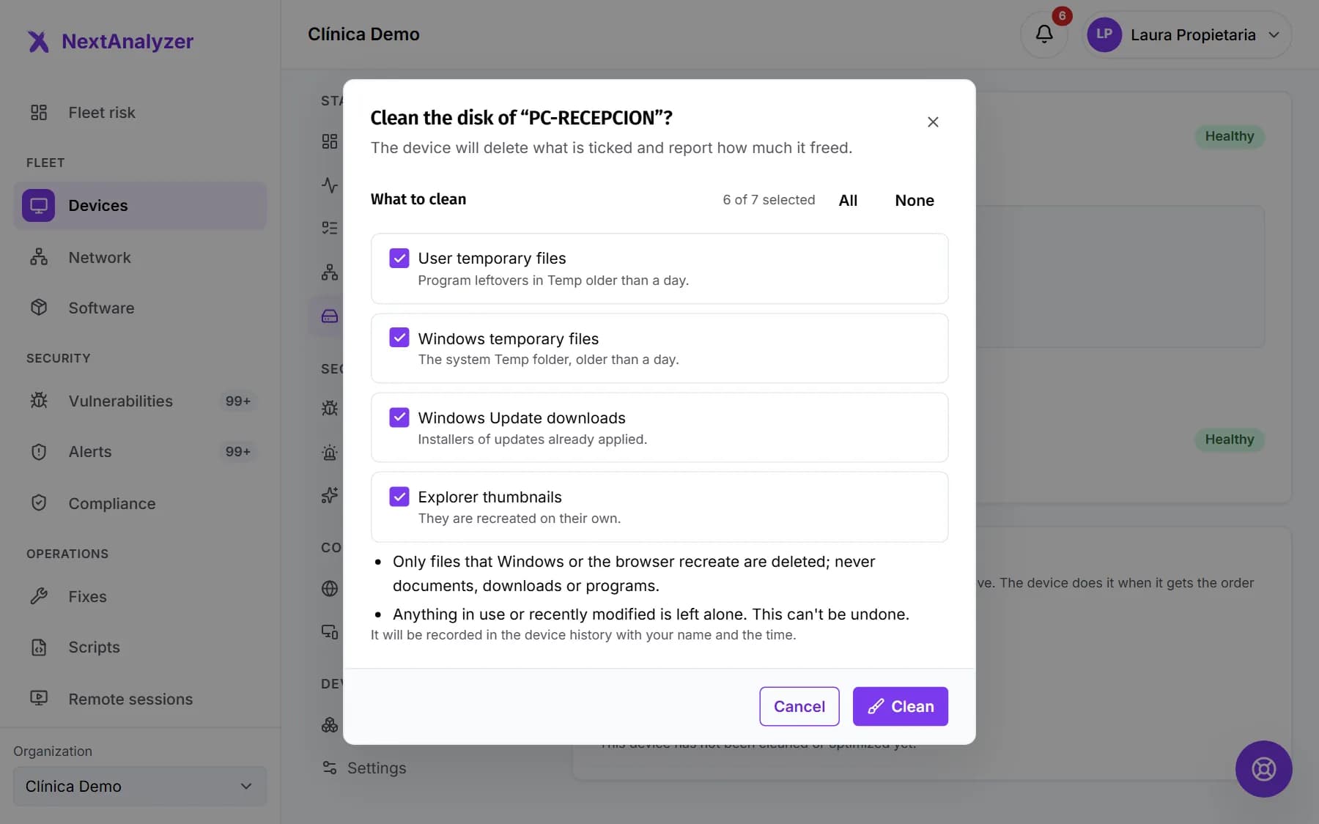Click the Alerts 99+ count badge
The height and width of the screenshot is (824, 1319).
pos(238,451)
